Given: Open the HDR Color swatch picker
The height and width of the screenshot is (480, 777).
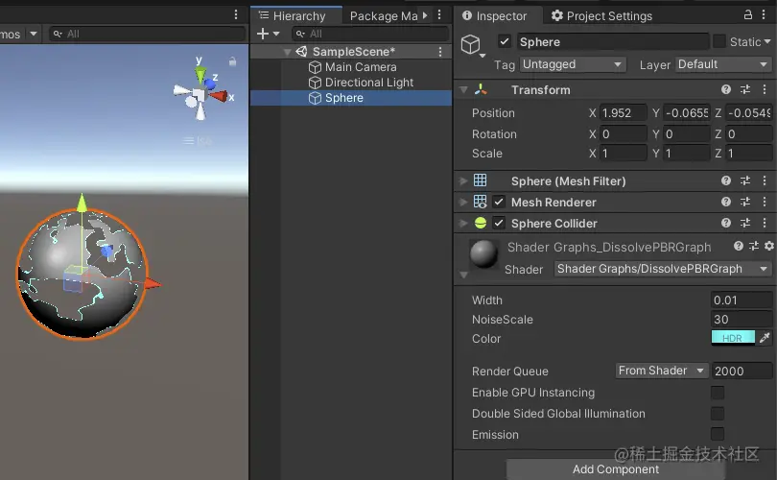Looking at the screenshot, I should click(733, 338).
